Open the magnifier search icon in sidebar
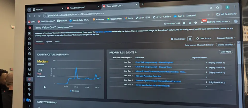248x108 pixels. pos(29,74)
